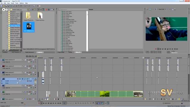190x107 pixels.
Task: Go to project start in timeline transport
Action: [53, 103]
